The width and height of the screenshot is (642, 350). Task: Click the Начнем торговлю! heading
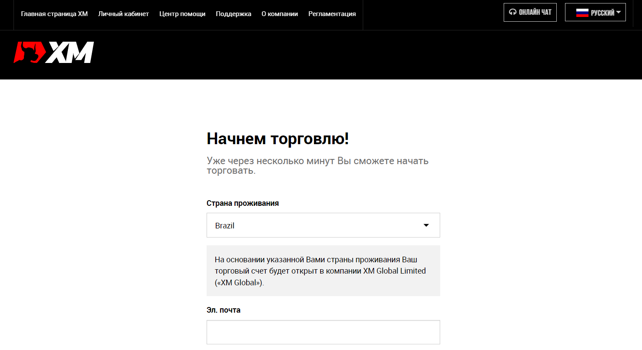[x=278, y=139]
